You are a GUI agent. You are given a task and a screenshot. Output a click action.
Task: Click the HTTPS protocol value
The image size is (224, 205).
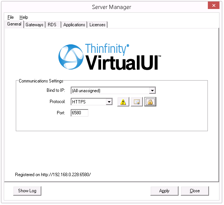point(79,102)
